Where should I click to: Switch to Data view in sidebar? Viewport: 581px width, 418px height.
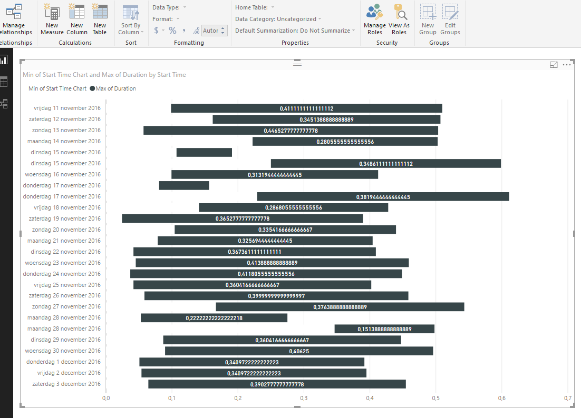(x=4, y=82)
